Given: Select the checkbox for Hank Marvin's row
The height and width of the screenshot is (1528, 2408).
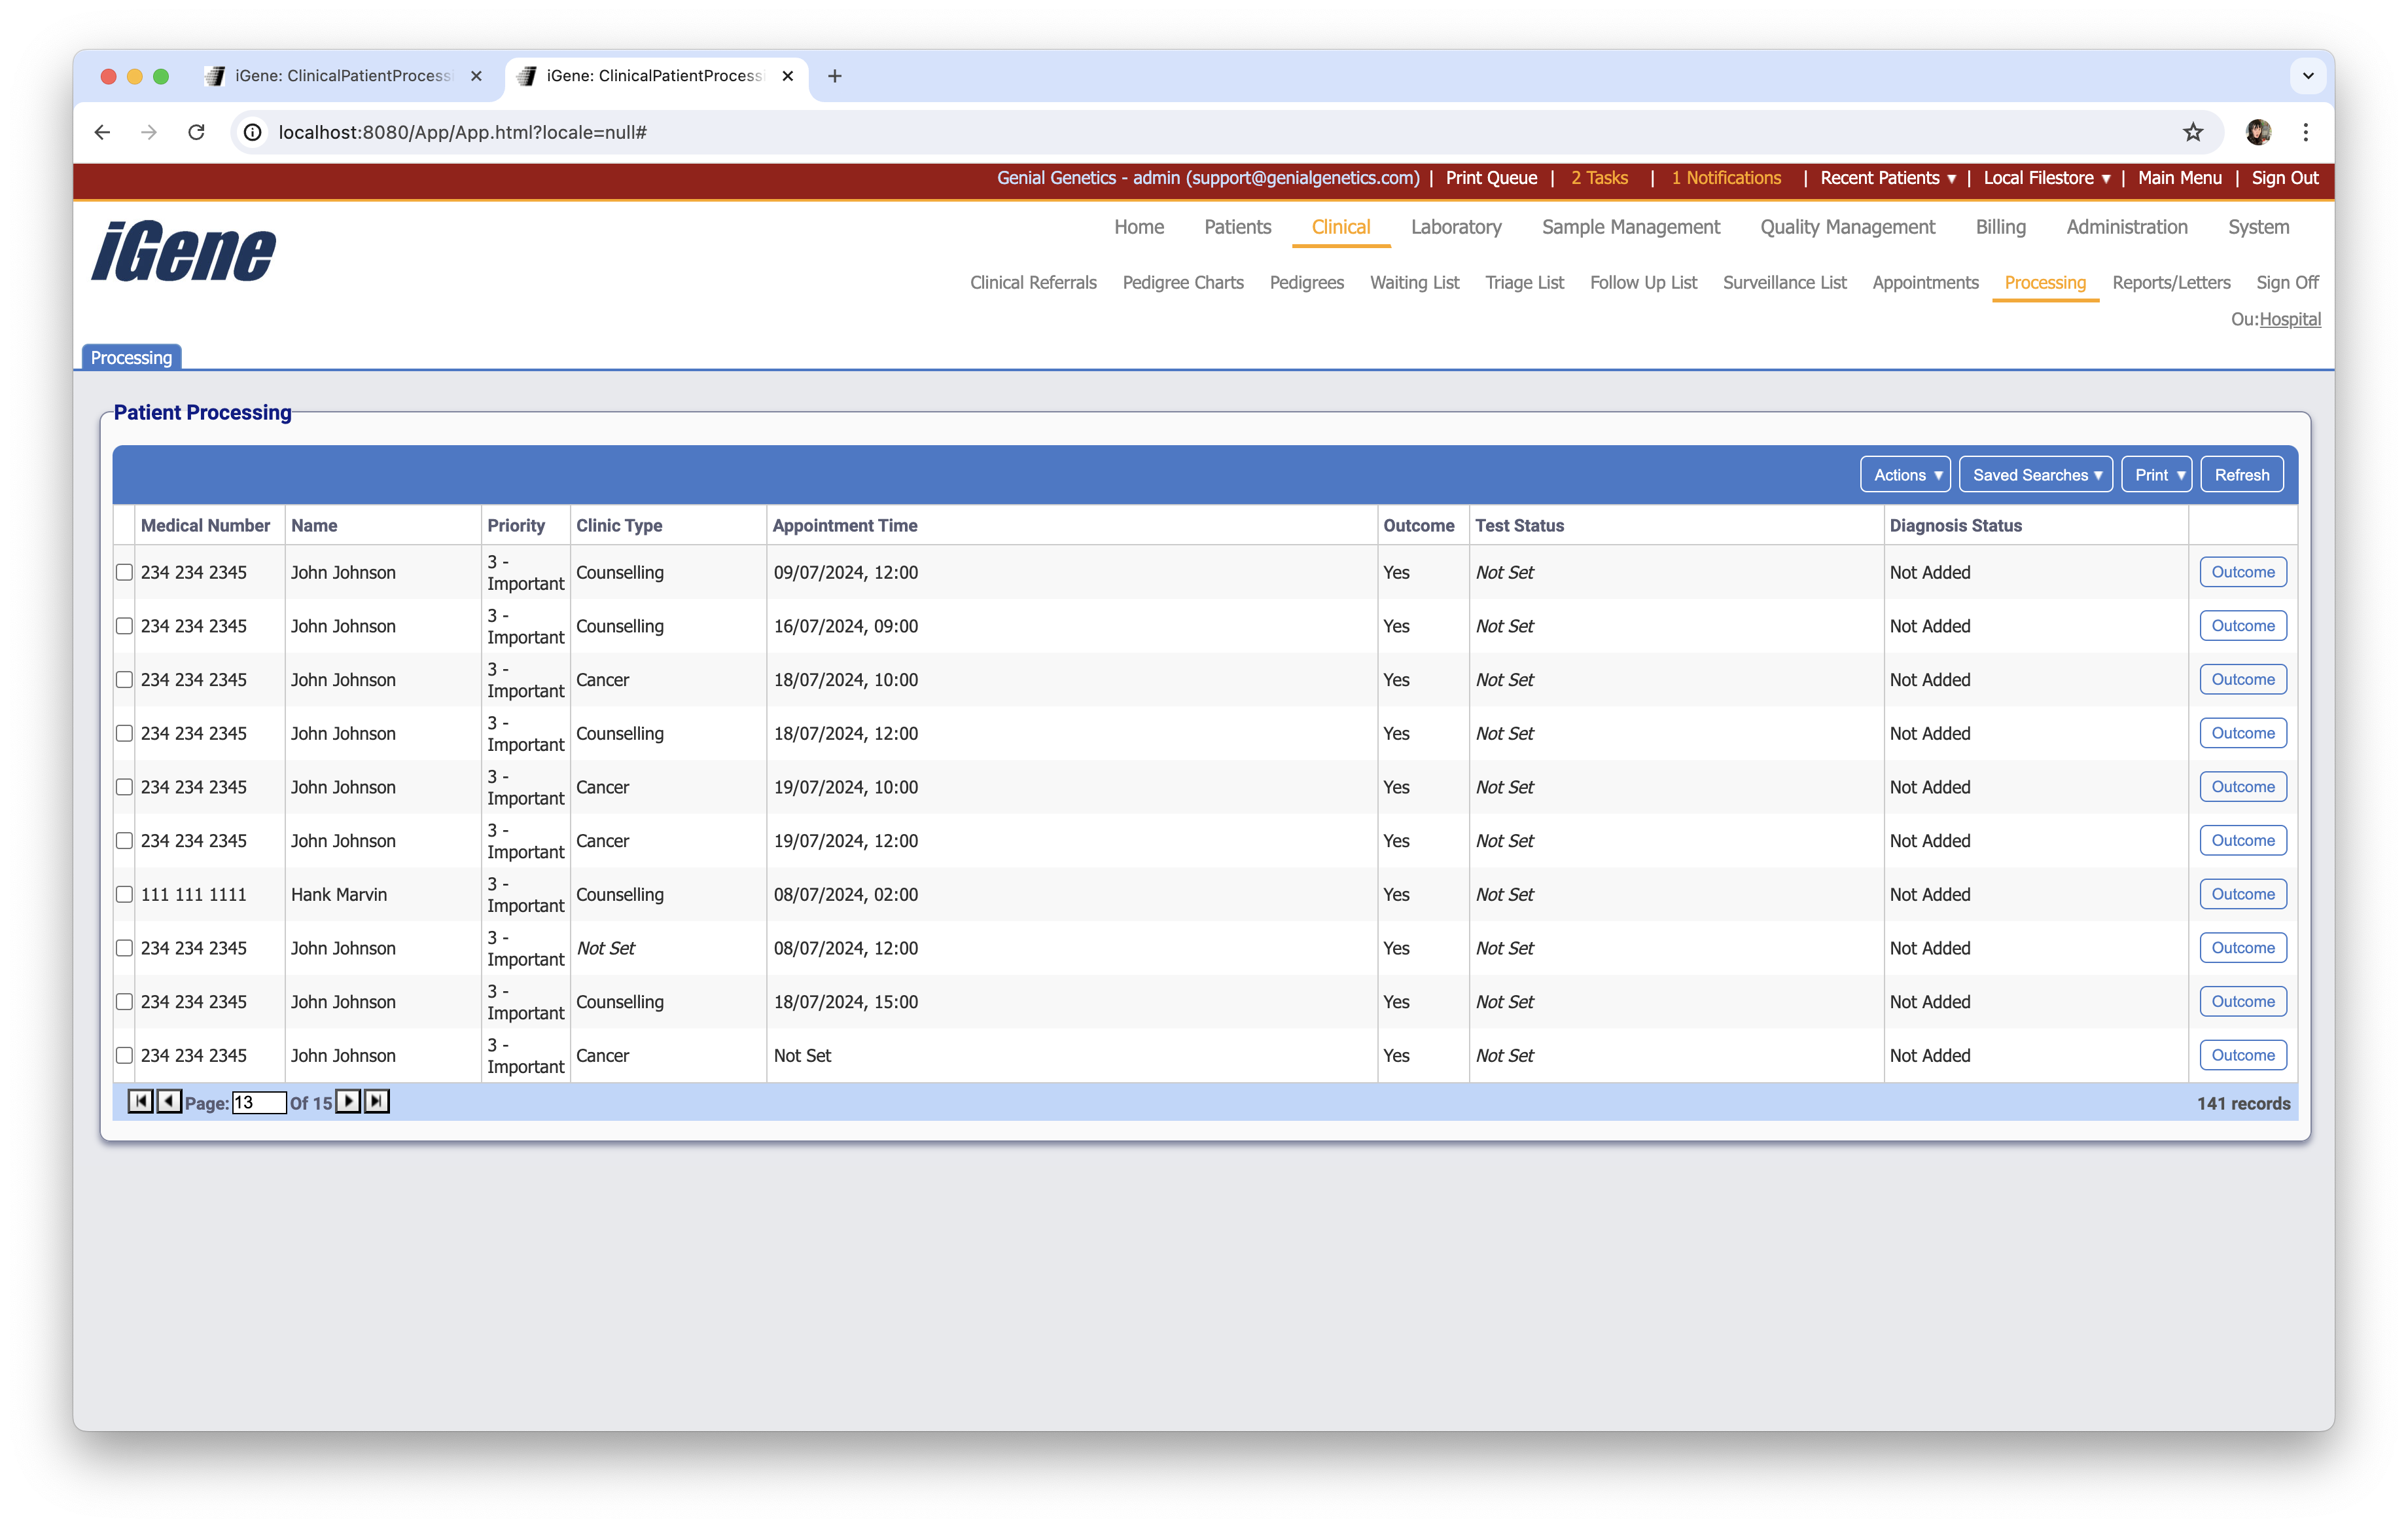Looking at the screenshot, I should (124, 894).
